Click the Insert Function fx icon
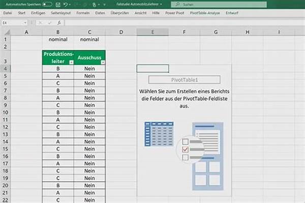 pyautogui.click(x=60, y=23)
